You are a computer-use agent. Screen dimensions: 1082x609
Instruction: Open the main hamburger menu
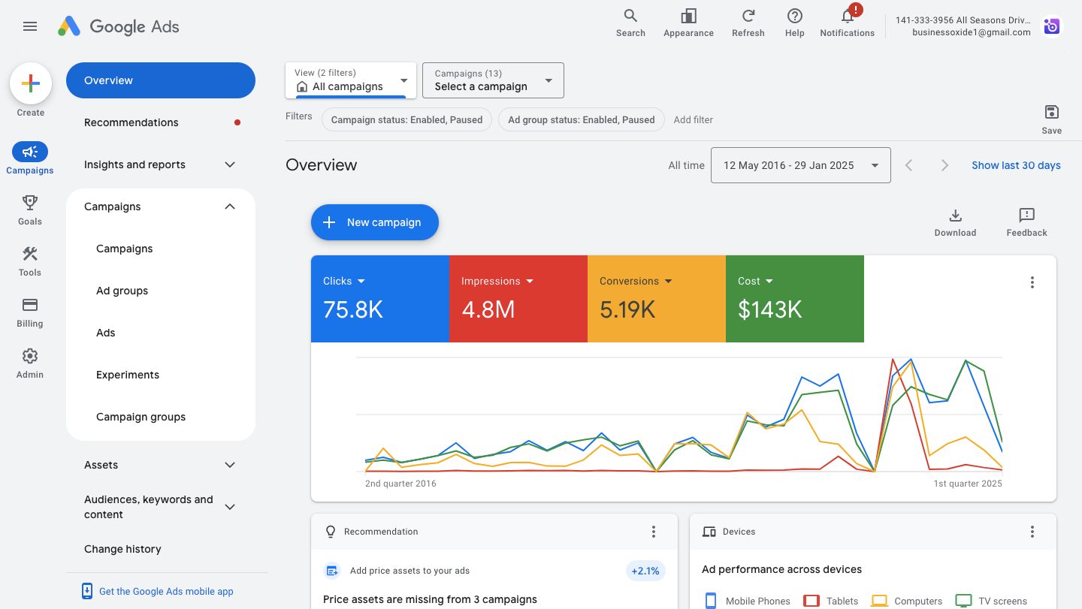click(30, 26)
